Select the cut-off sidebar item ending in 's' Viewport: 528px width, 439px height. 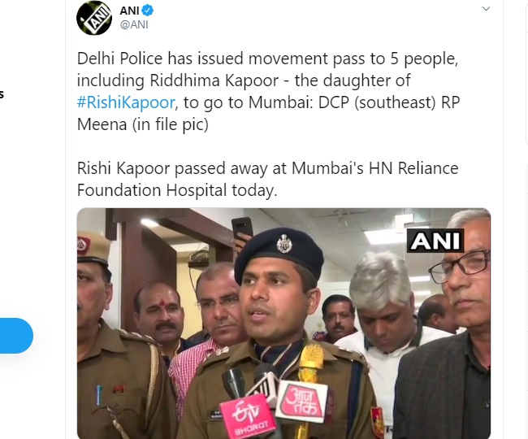2,94
